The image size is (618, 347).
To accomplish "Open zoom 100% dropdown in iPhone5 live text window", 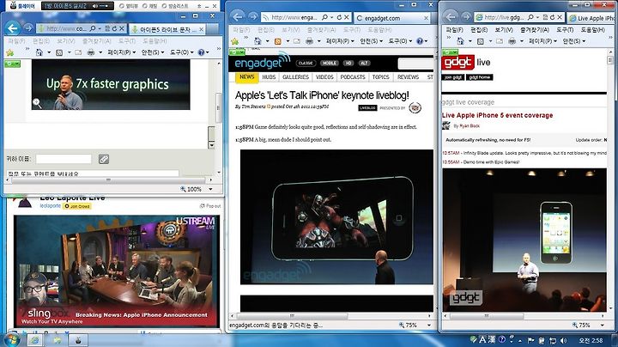I will (x=210, y=189).
